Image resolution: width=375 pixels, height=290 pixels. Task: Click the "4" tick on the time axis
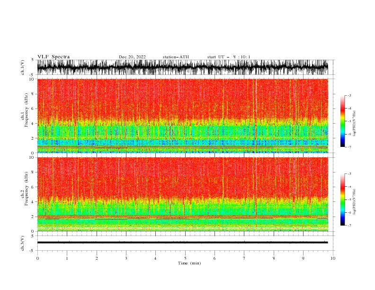pos(155,258)
